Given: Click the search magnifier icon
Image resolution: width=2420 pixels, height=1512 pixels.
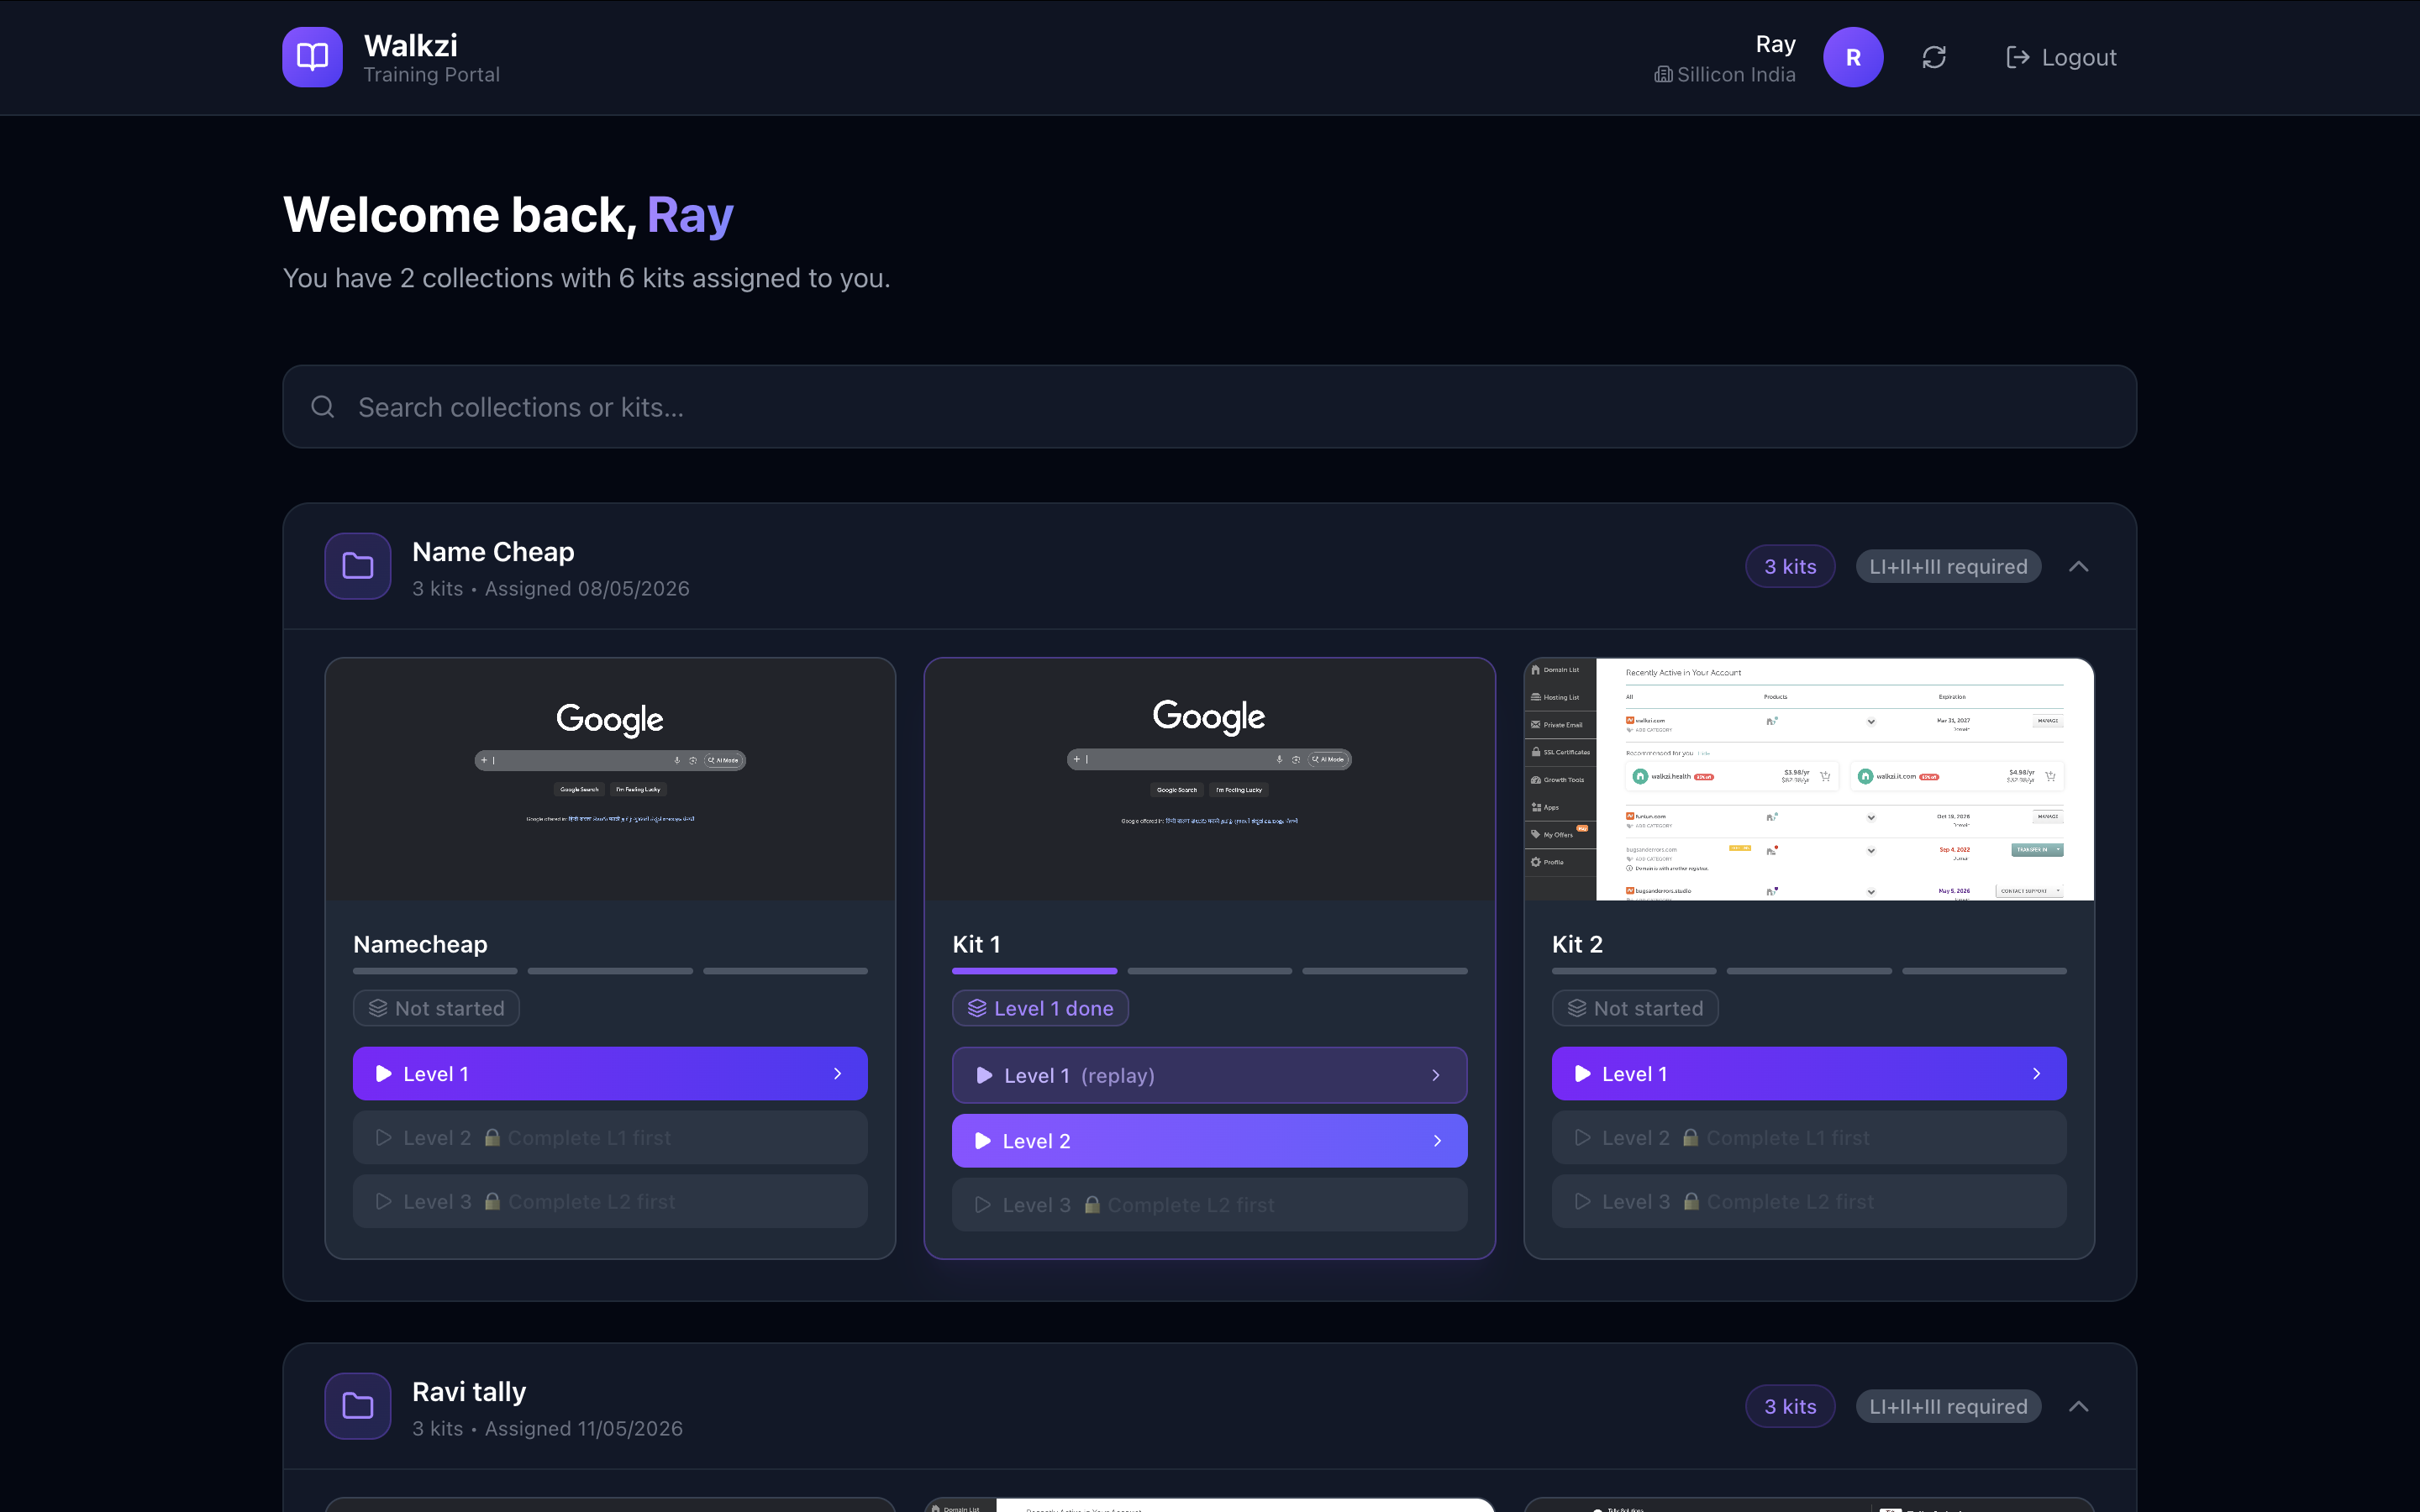Looking at the screenshot, I should tap(322, 407).
